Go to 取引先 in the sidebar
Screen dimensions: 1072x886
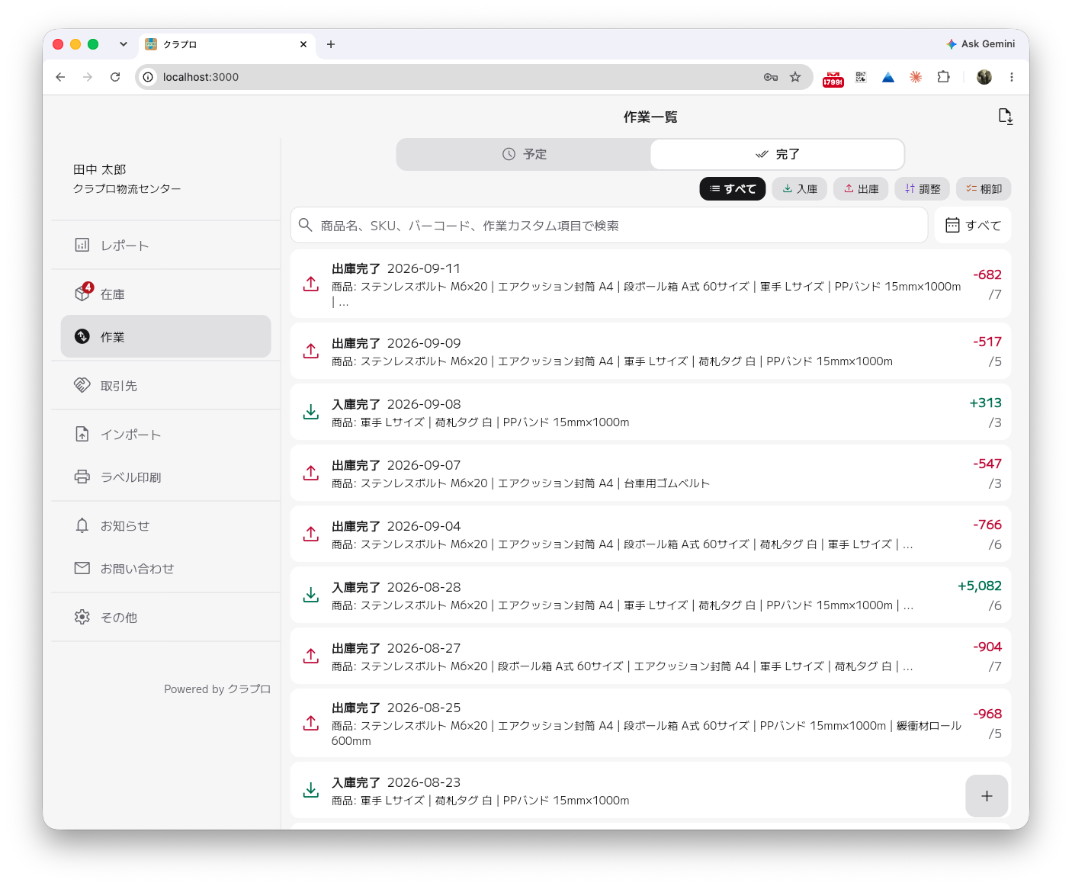(x=165, y=386)
